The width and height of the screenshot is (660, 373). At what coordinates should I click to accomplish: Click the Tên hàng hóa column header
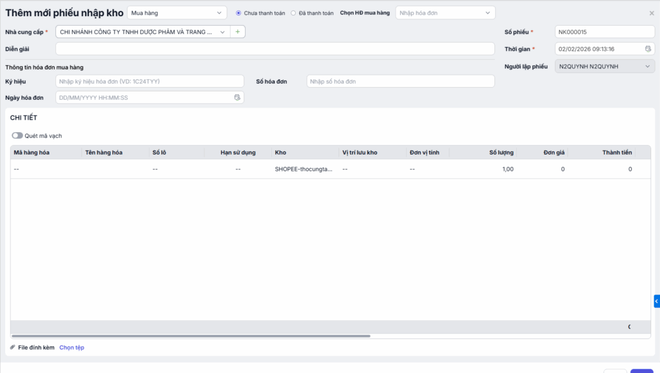104,153
